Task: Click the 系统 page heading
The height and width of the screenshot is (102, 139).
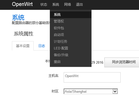Action: click(x=18, y=18)
